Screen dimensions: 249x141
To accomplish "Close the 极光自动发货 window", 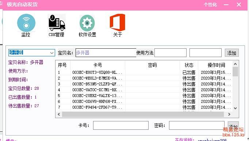I will pos(239,5).
